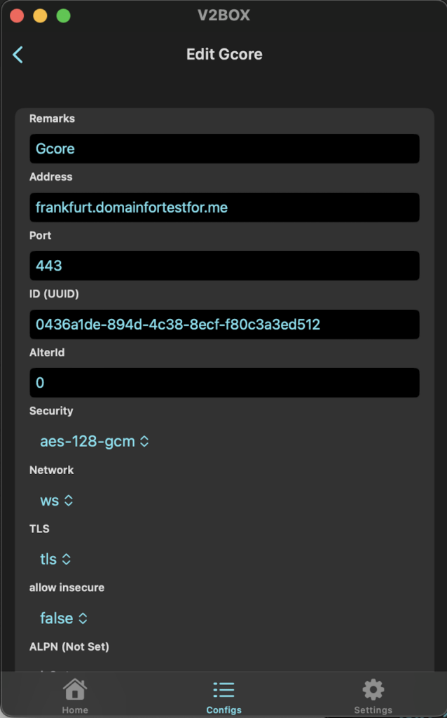Edit the Address field frankfurt.domainfortestfor.me
The height and width of the screenshot is (718, 447).
(225, 207)
